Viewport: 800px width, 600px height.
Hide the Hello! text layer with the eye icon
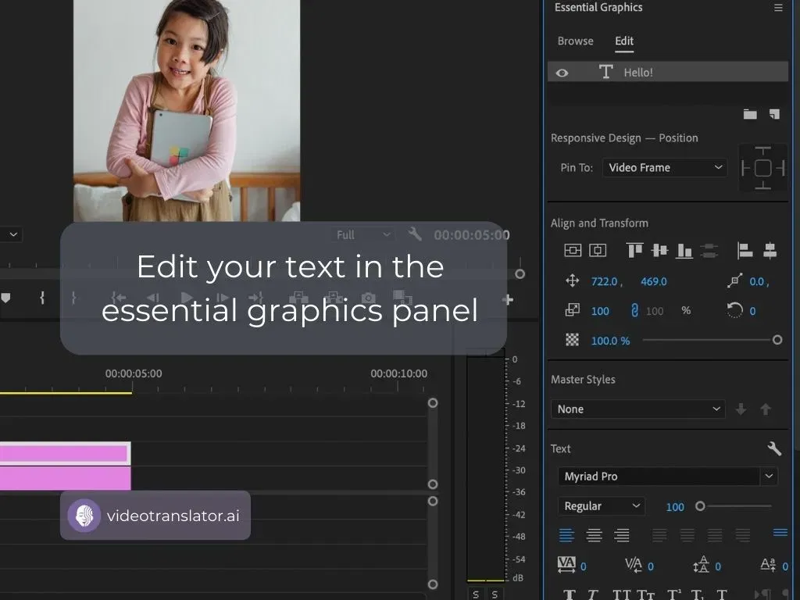pyautogui.click(x=562, y=73)
